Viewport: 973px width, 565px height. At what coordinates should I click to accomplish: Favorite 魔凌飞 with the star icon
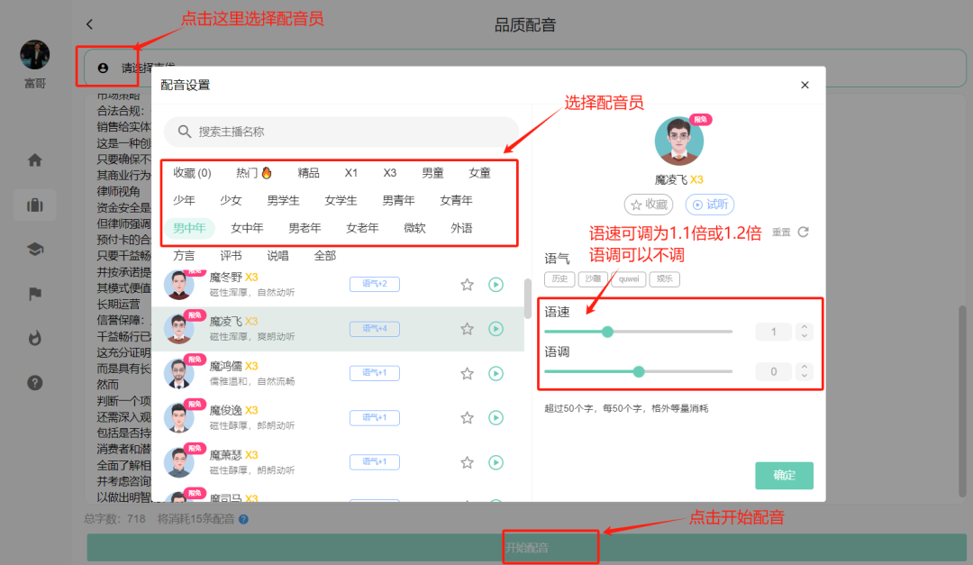468,328
